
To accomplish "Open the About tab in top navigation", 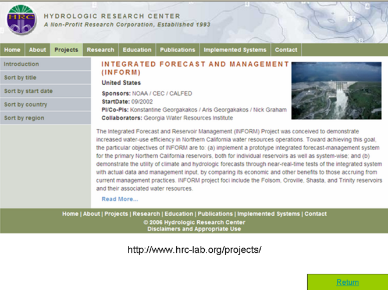I will pyautogui.click(x=37, y=50).
